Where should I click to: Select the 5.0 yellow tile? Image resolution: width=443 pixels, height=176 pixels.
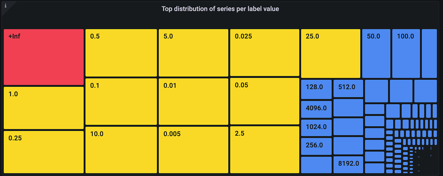[193, 53]
